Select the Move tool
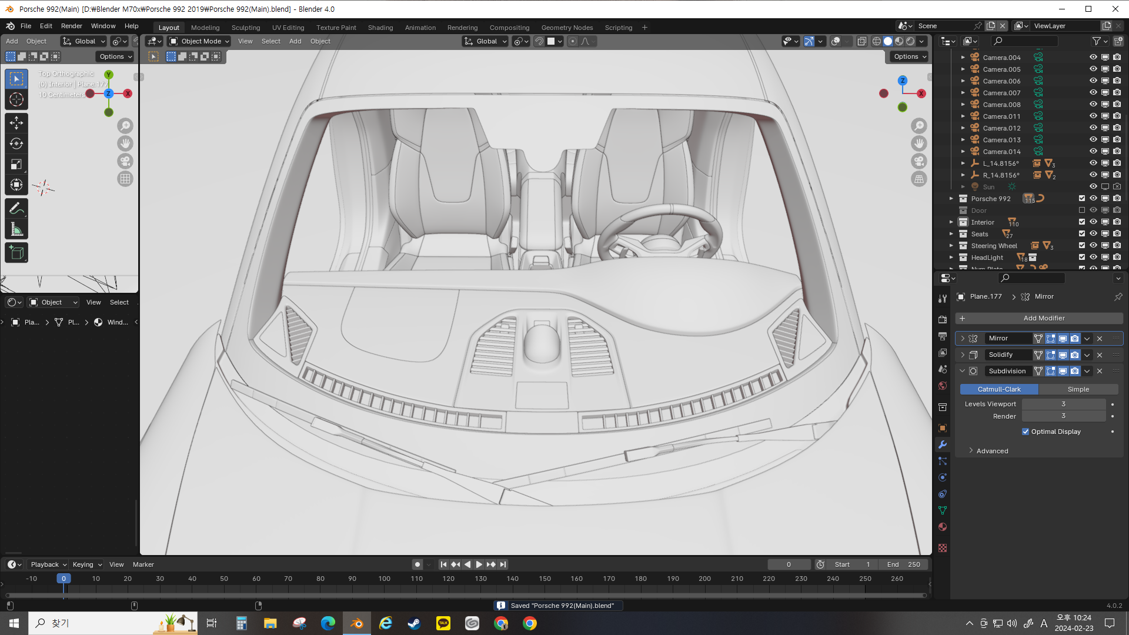The width and height of the screenshot is (1129, 635). coord(16,122)
